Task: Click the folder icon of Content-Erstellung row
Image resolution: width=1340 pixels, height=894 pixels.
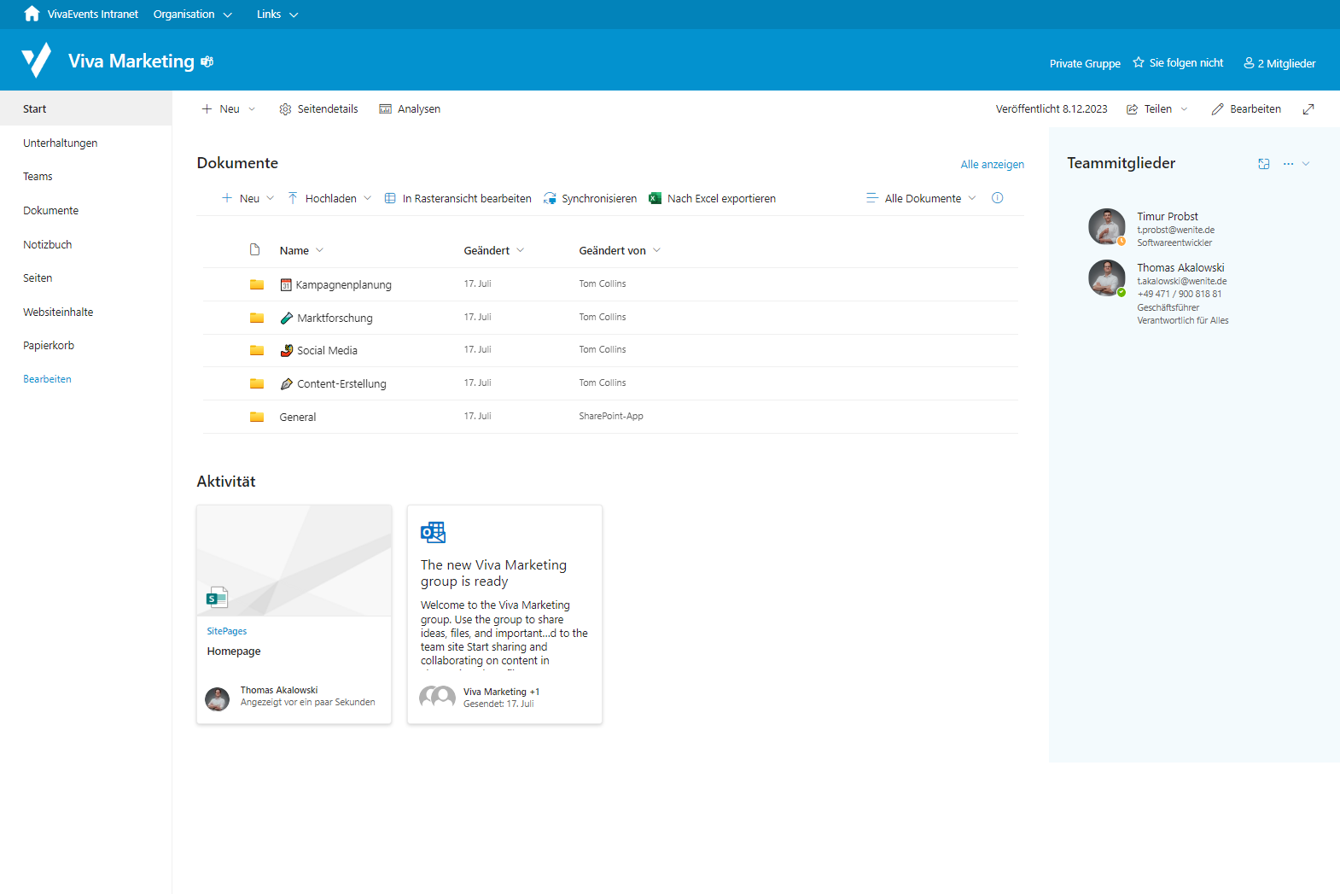Action: 257,383
